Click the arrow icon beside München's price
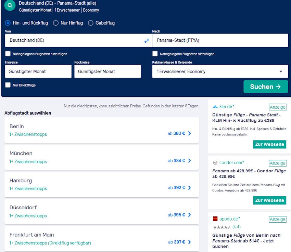The height and width of the screenshot is (252, 291). point(190,161)
